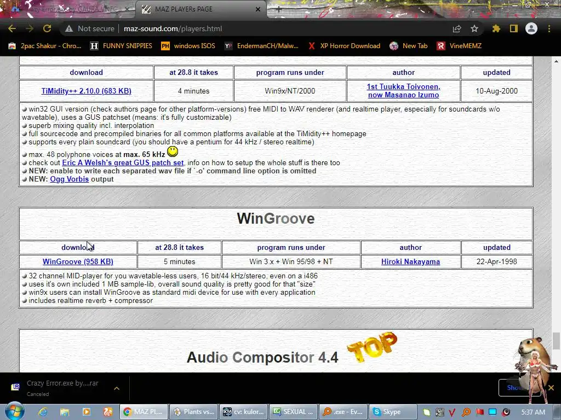Click the 5 minutes cell

click(x=179, y=262)
